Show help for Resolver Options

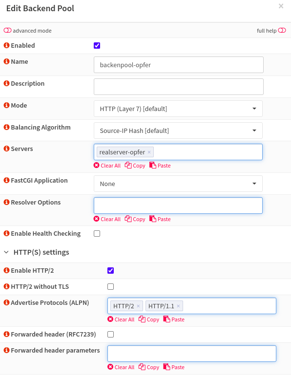coord(7,202)
